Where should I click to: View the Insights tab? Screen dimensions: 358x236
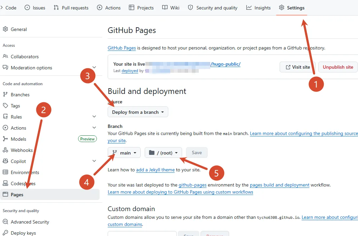(258, 8)
